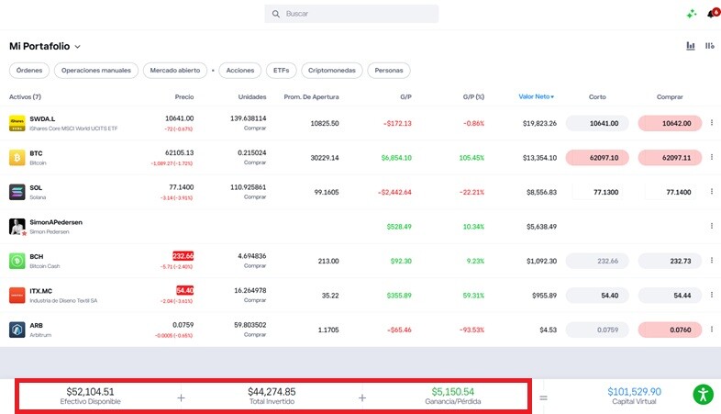
Task: Click ARB percentage -93.53%
Action: click(471, 330)
